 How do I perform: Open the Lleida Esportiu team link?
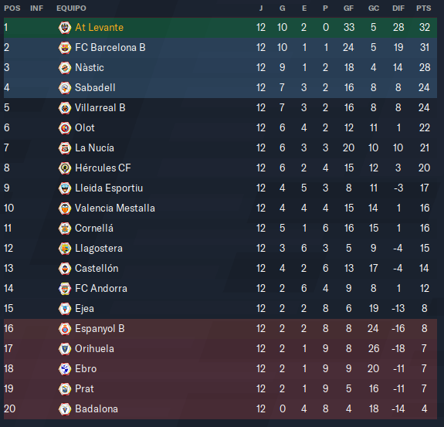[x=109, y=188]
